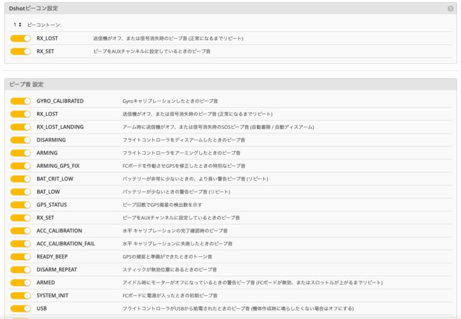
Task: Disable the GYRO_CALIBRATED beep switch
Action: [20, 101]
